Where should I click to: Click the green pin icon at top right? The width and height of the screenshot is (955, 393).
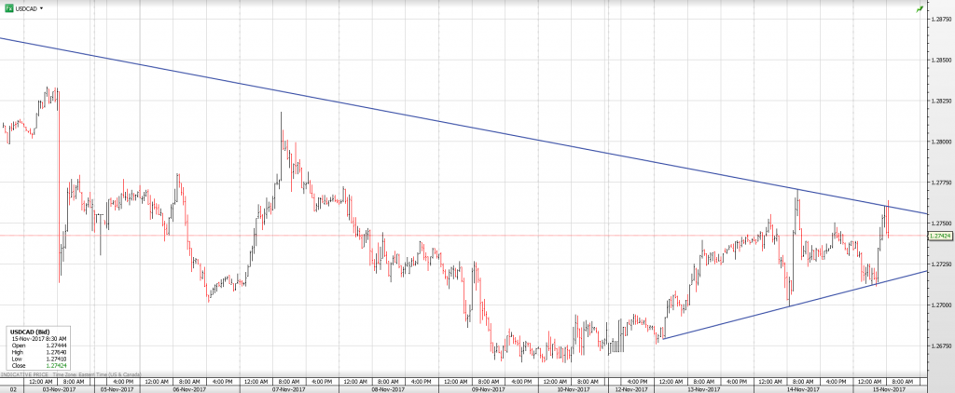click(x=920, y=8)
